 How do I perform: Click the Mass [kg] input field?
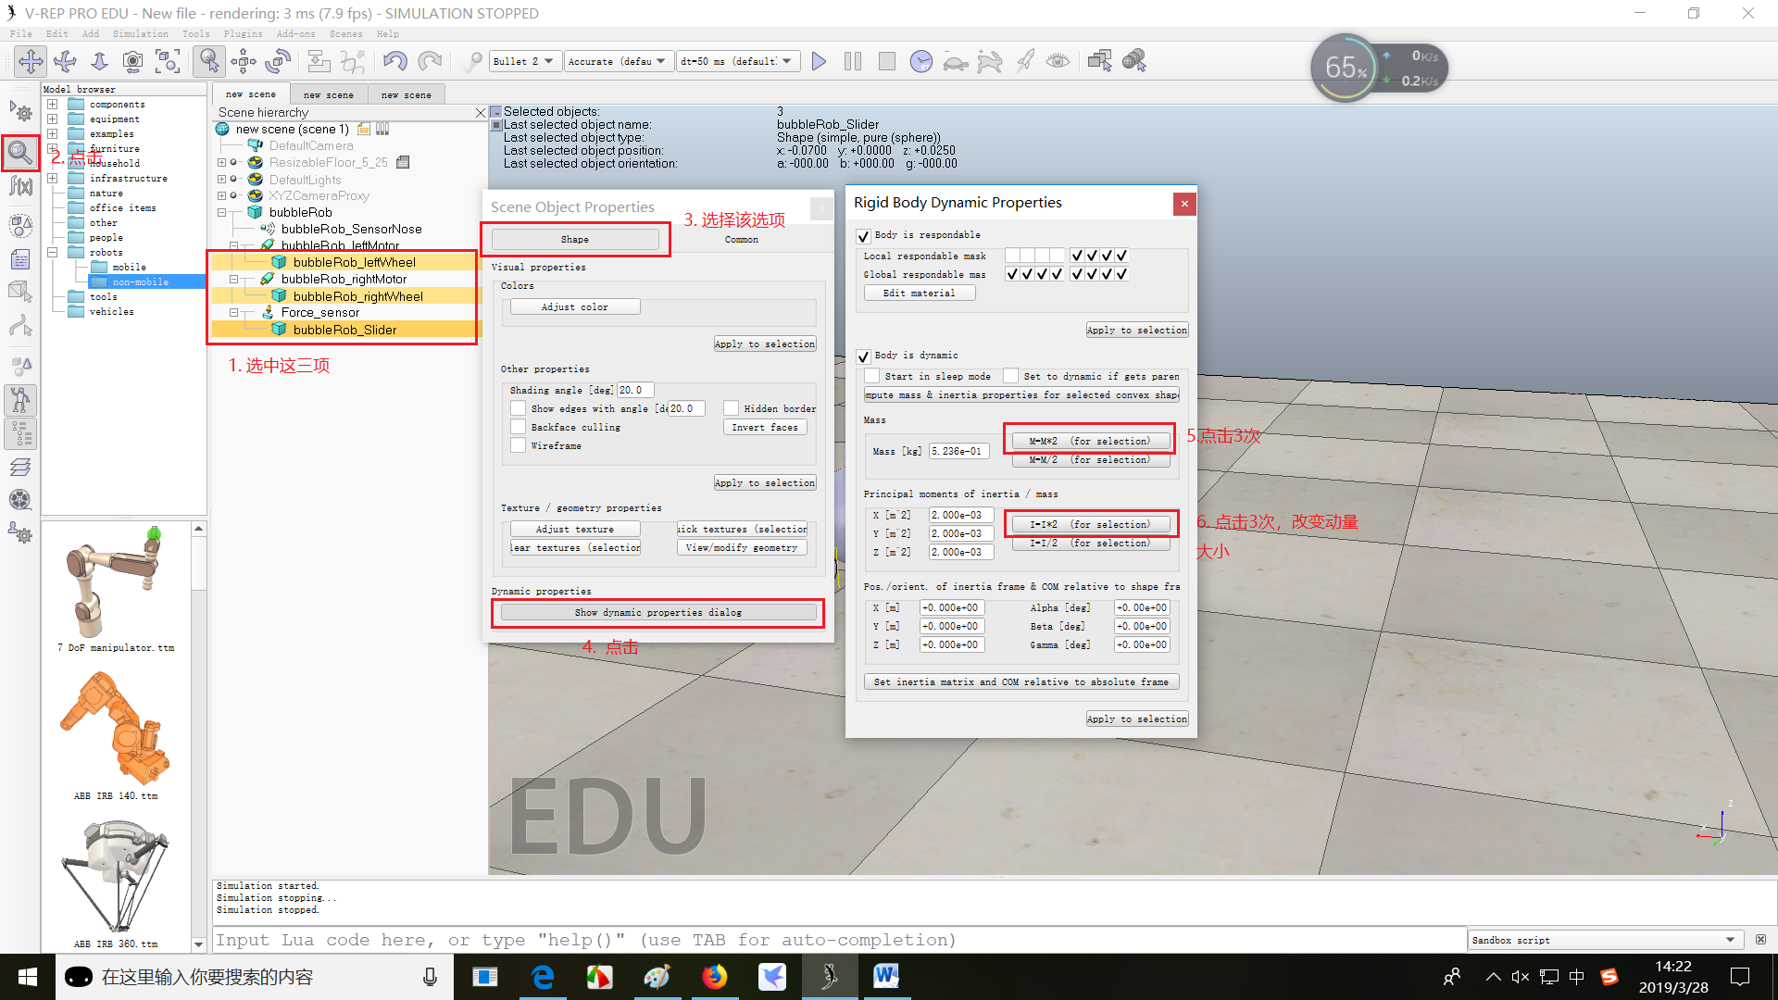point(958,451)
